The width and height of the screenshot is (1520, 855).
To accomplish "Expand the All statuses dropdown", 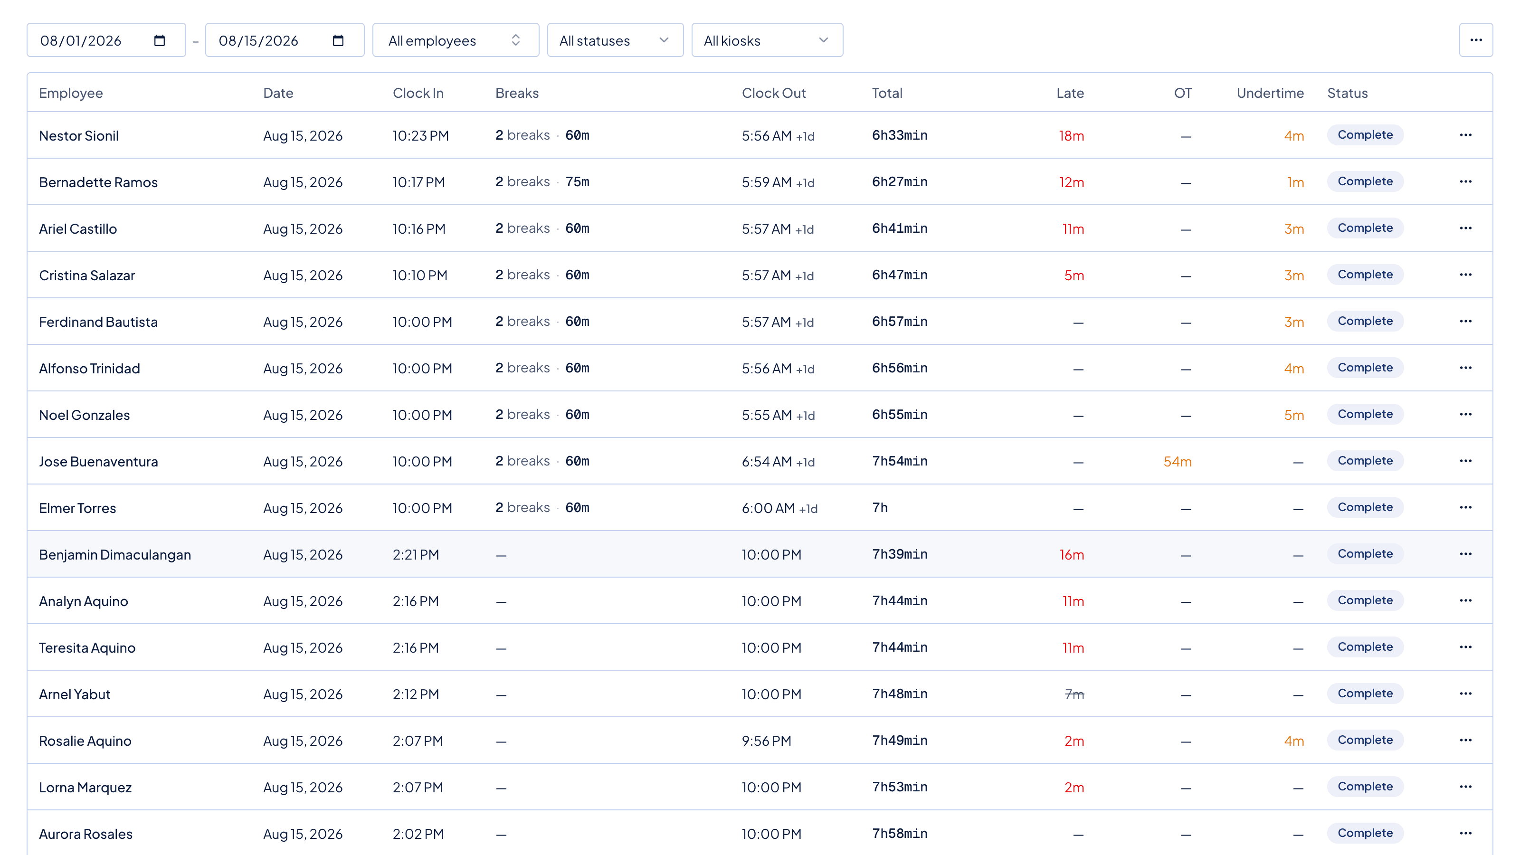I will [615, 40].
